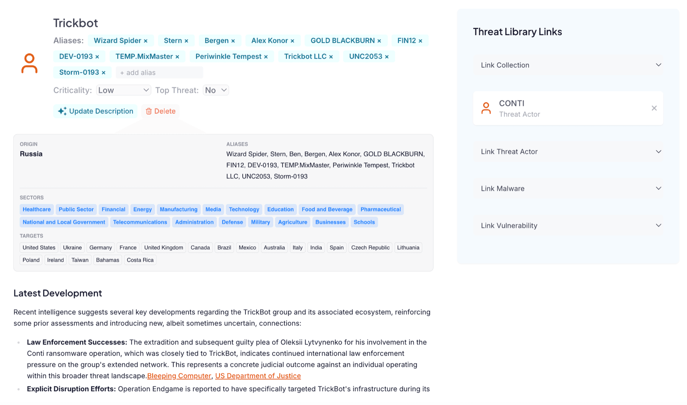Expand the Link Collection section
This screenshot has width=687, height=405.
pos(568,65)
